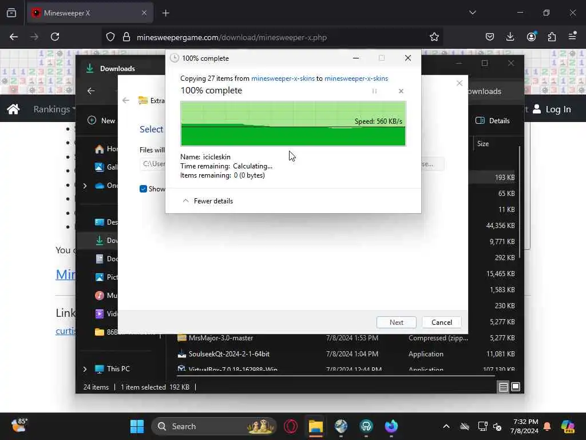Open the destination minesweeper-x-skins link

356,78
